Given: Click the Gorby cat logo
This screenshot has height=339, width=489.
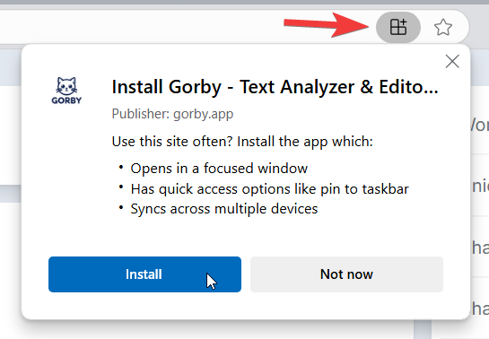Looking at the screenshot, I should point(66,91).
